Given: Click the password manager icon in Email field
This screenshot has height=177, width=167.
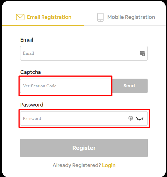Looking at the screenshot, I should tap(143, 53).
